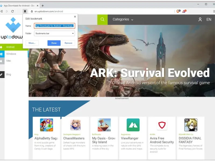Viewport: 215px width, 161px height.
Task: Change language via EN selector
Action: [209, 19]
